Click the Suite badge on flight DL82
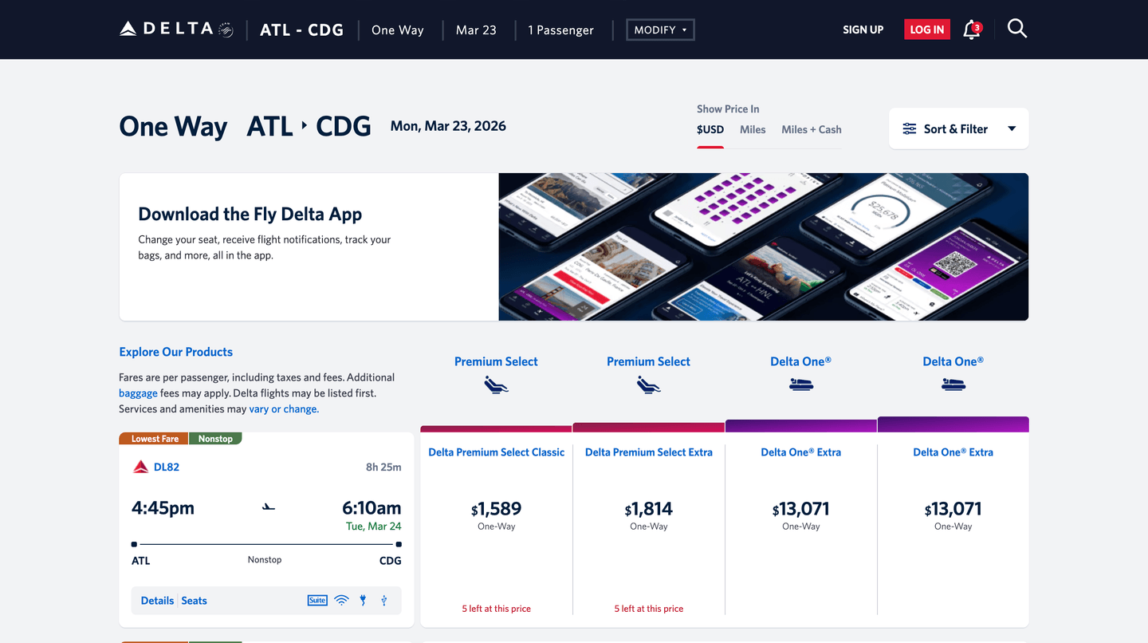The width and height of the screenshot is (1148, 643). pos(316,600)
